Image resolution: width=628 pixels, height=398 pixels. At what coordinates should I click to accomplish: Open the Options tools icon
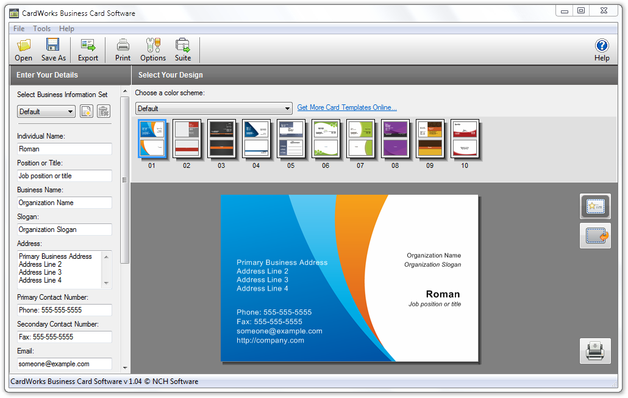153,50
